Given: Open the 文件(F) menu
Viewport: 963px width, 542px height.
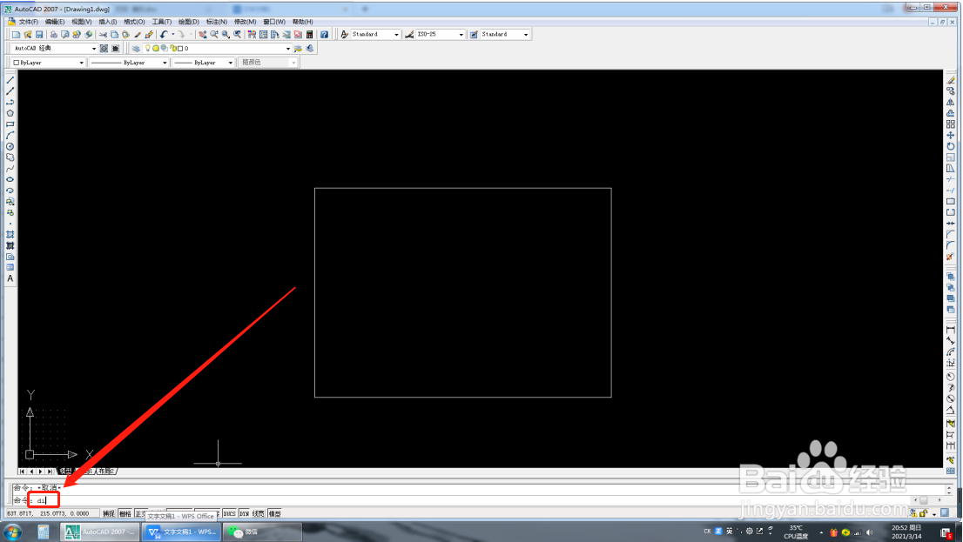Looking at the screenshot, I should coord(28,22).
